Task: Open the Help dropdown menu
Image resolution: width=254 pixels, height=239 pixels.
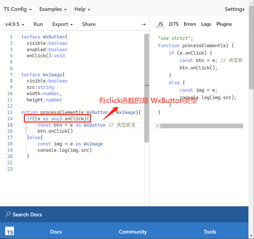Action: [82, 9]
